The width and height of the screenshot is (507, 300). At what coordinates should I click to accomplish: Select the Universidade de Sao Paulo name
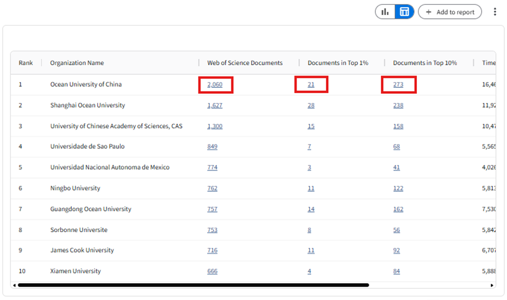(87, 146)
